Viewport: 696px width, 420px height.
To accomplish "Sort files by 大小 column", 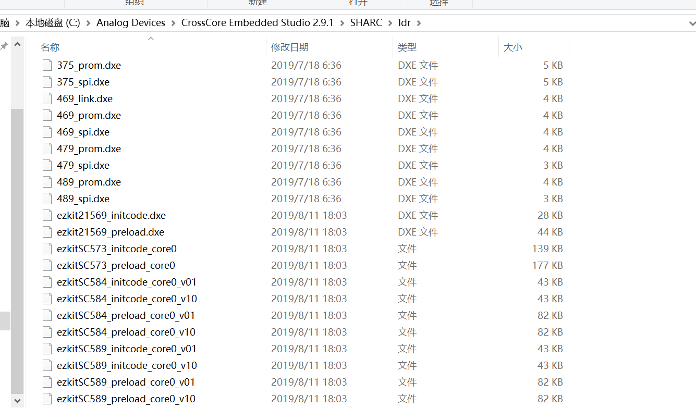I will coord(512,47).
